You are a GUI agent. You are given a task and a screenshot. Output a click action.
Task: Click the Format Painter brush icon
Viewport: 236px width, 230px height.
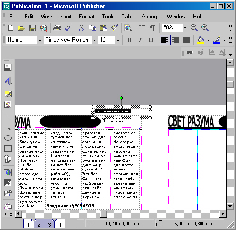coord(114,28)
